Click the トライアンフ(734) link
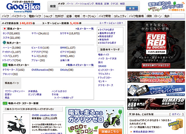Screen dimensions: 186x134 [x=12, y=60]
